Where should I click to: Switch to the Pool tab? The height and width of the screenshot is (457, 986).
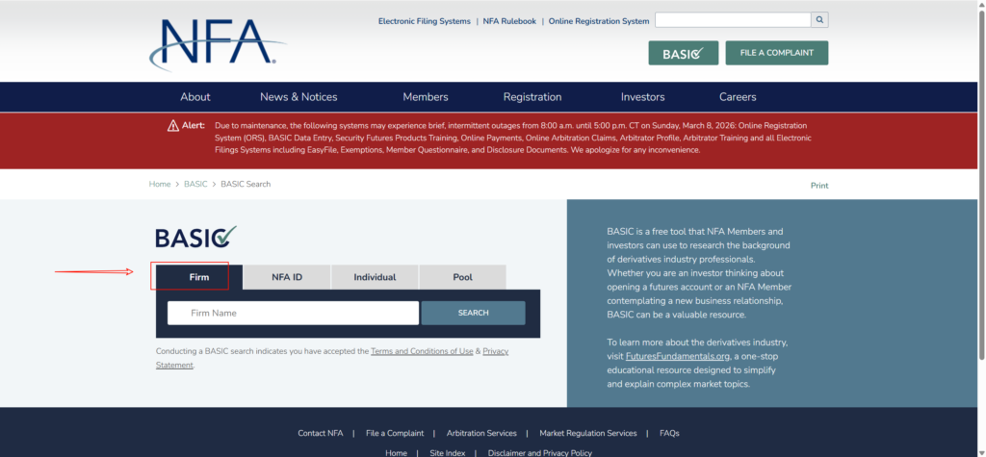462,277
